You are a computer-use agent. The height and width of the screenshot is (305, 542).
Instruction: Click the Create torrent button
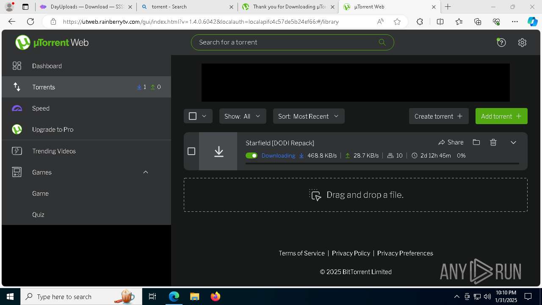pyautogui.click(x=439, y=116)
